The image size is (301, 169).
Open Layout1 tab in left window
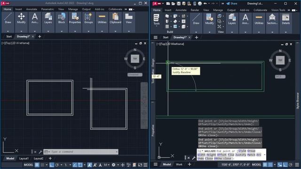point(24,159)
